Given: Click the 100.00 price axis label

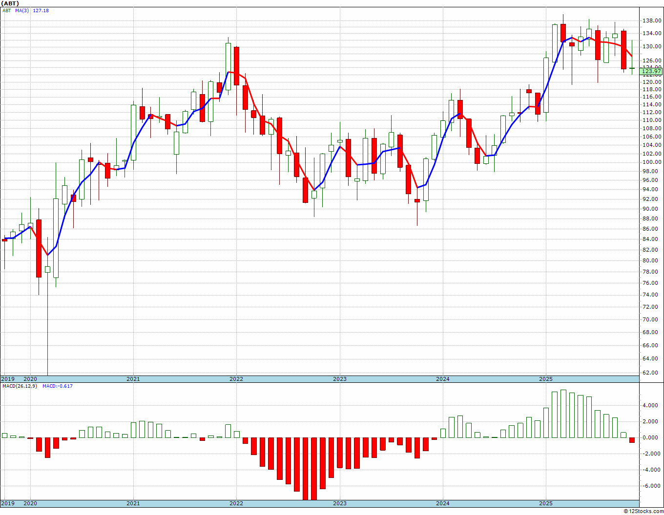Looking at the screenshot, I should pos(652,162).
